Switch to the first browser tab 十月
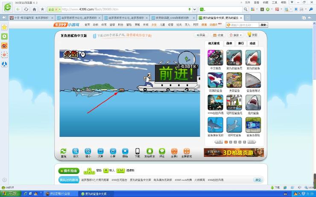Image resolution: width=316 pixels, height=197 pixels. pyautogui.click(x=31, y=18)
